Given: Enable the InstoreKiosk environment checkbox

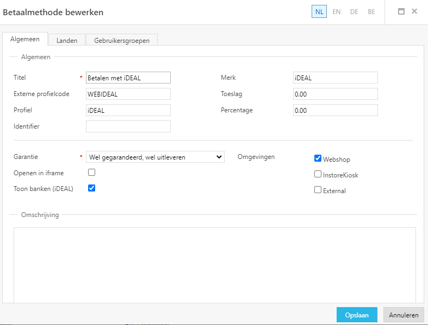Looking at the screenshot, I should pos(318,174).
